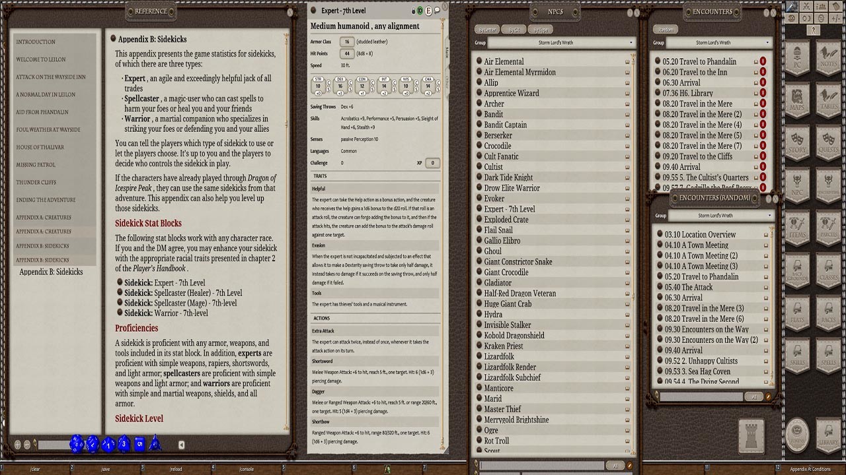
Task: Click the Random button in the Encounters panel
Action: click(x=666, y=29)
